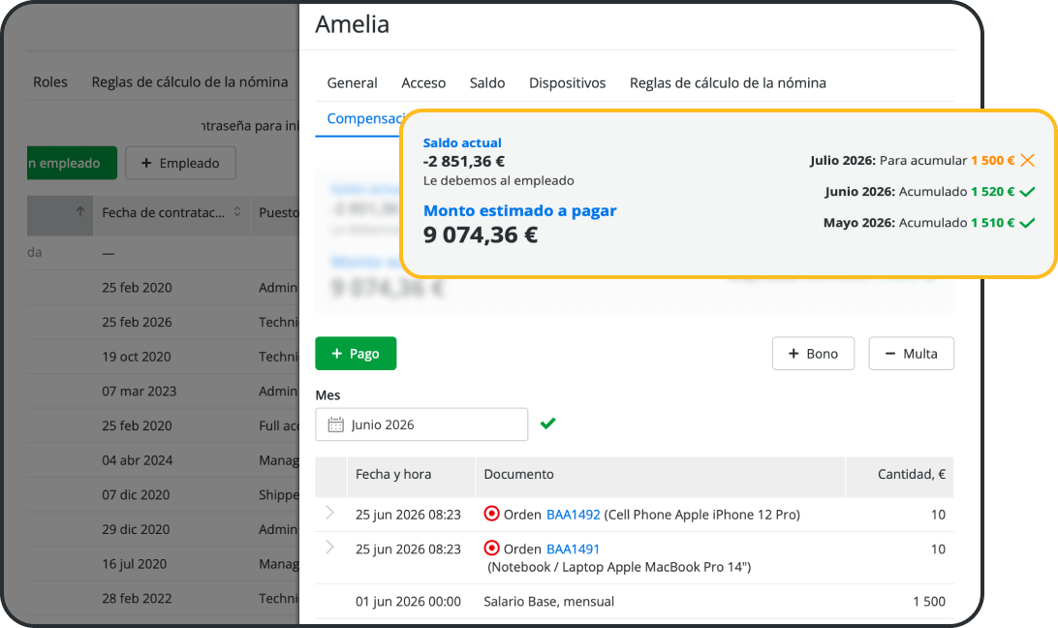Click the green check next to Junio 2026
The width and height of the screenshot is (1058, 628).
tap(1027, 192)
